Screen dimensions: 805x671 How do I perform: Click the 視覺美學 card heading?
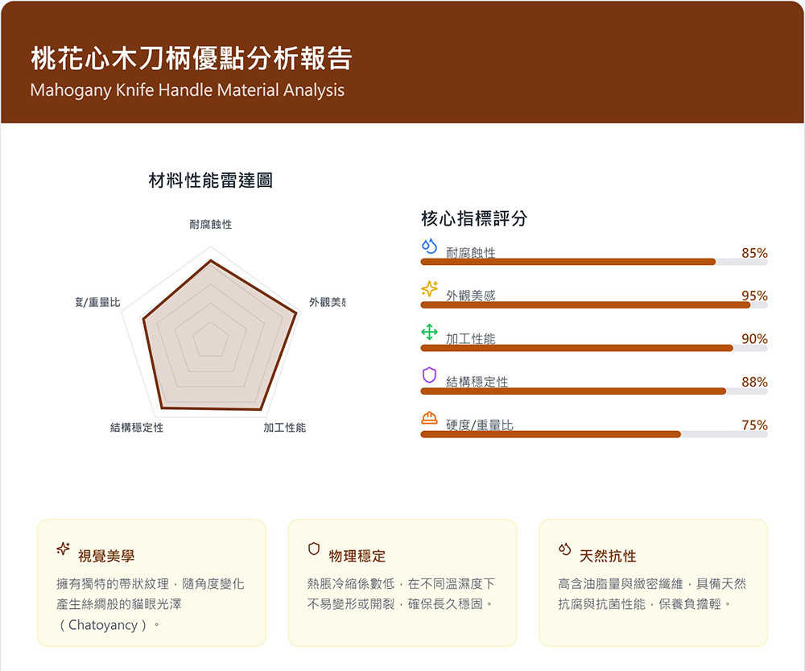(x=106, y=556)
